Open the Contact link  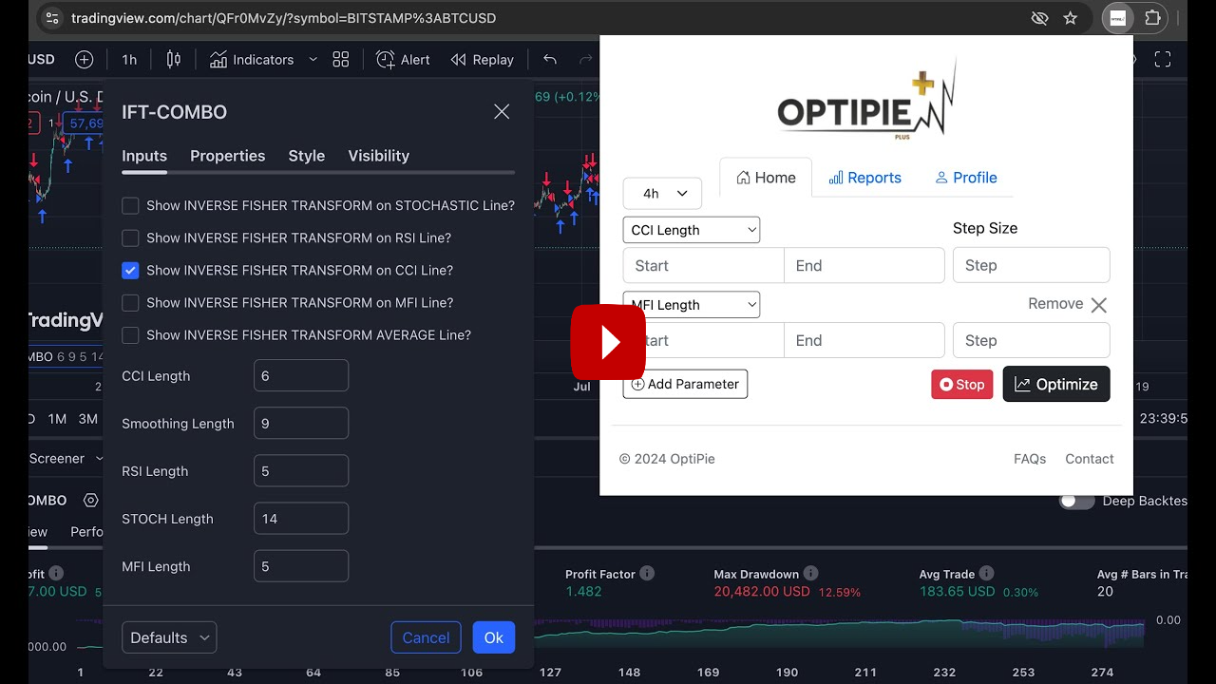click(1090, 459)
